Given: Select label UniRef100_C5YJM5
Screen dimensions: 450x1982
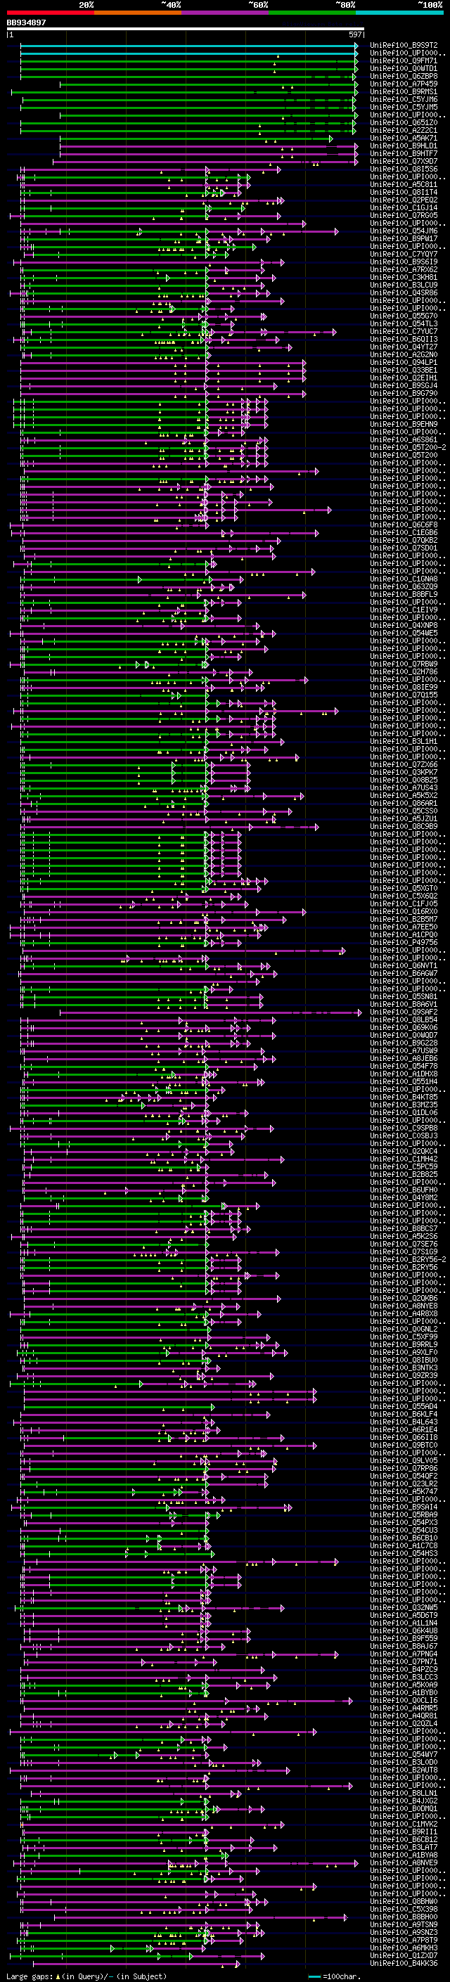Looking at the screenshot, I should [404, 107].
